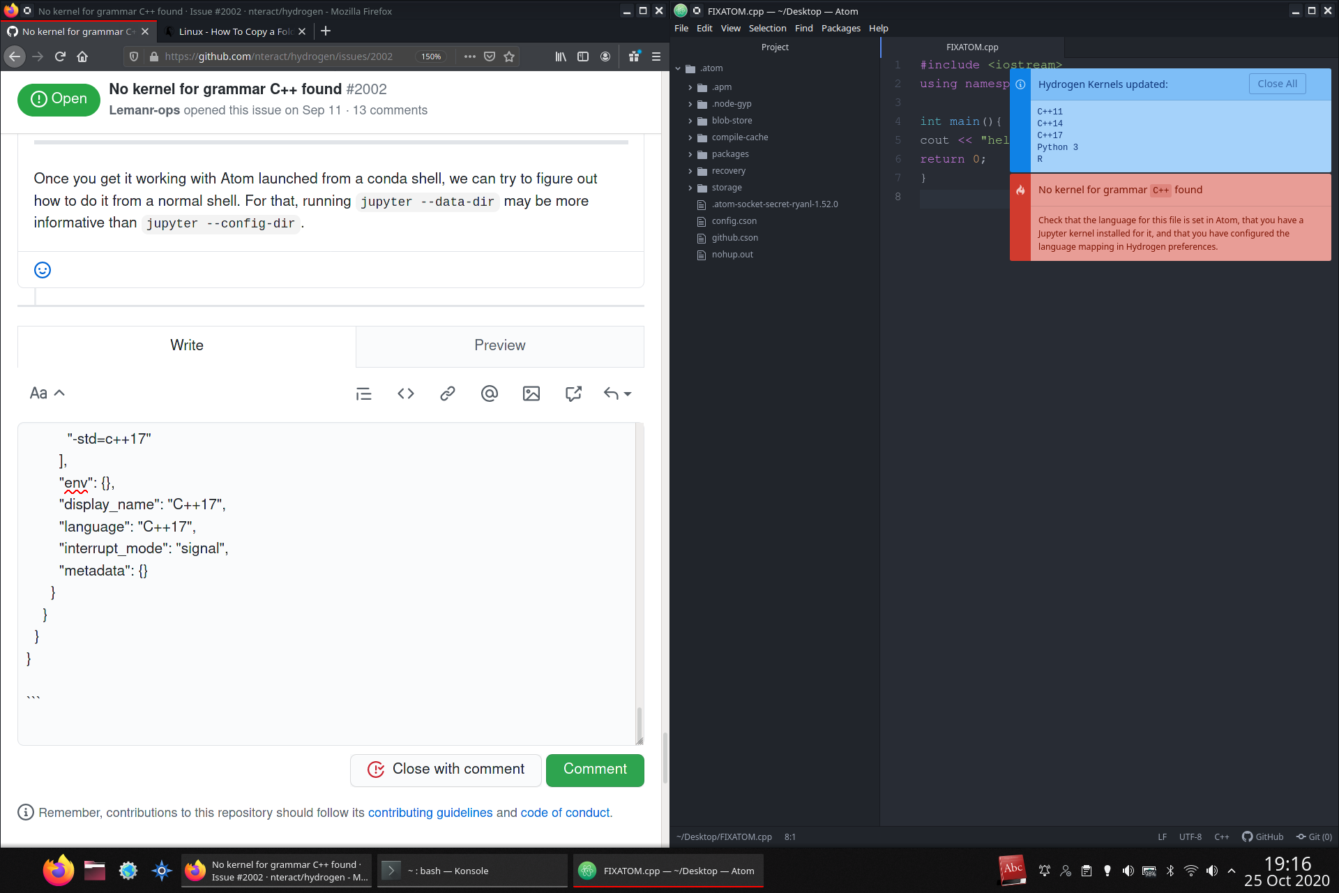Insert a code block using the markdown toolbar icon
Screen dimensions: 1339x893
[405, 393]
